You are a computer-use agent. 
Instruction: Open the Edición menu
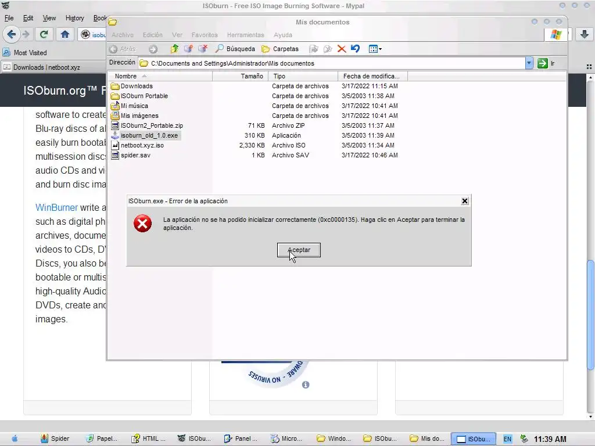[153, 35]
